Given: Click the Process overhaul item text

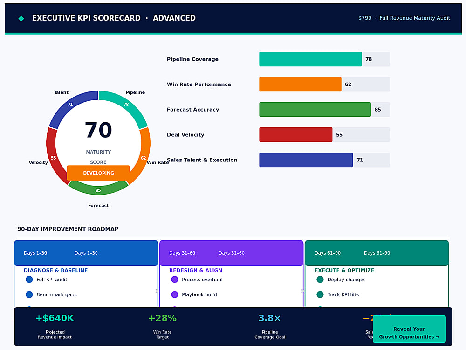Looking at the screenshot, I should pyautogui.click(x=202, y=280).
